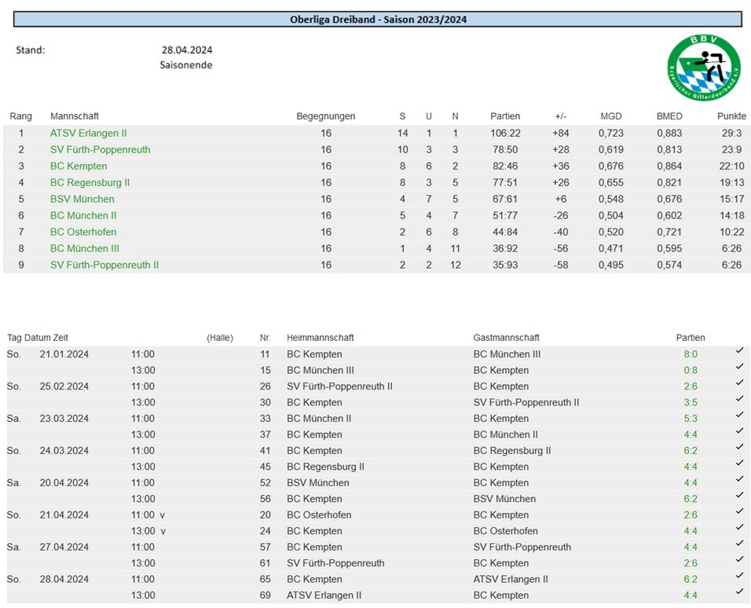
Task: Click home team BC Osterhofen in match 20
Action: 319,515
